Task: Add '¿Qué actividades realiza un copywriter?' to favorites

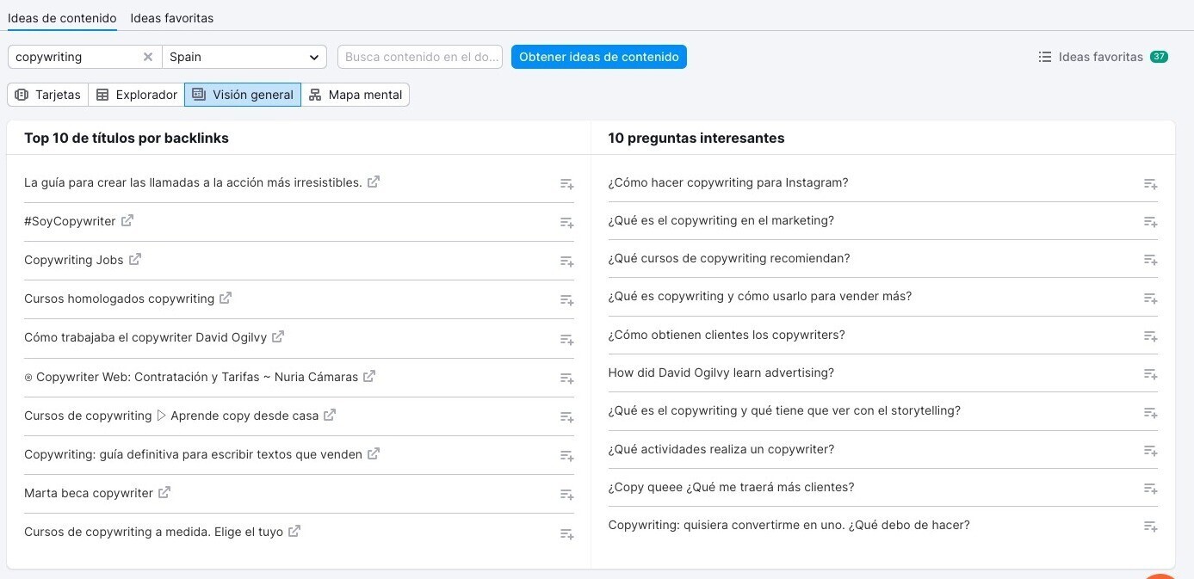Action: click(1150, 451)
